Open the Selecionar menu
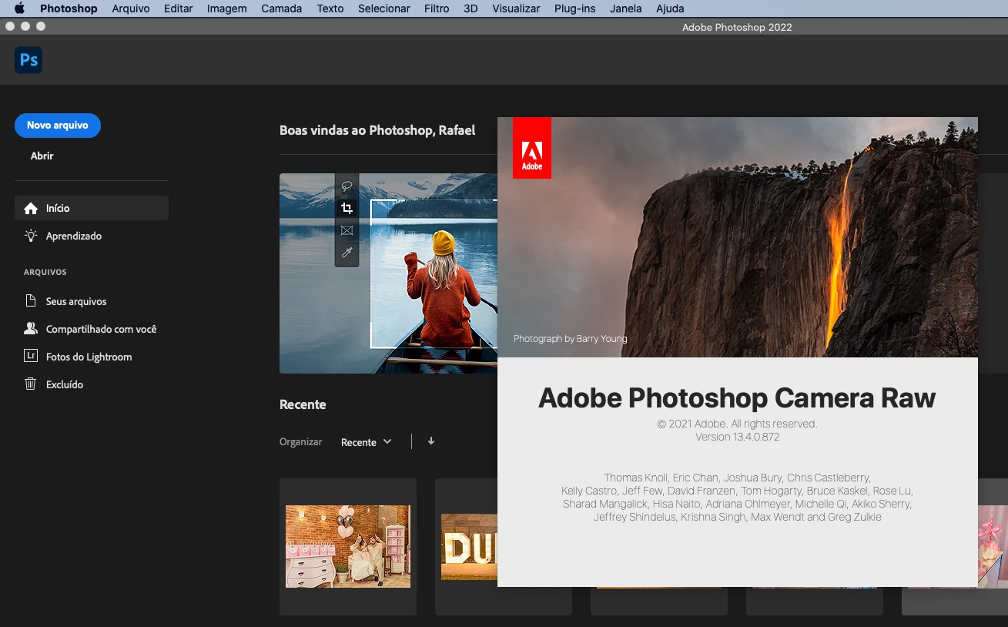The height and width of the screenshot is (627, 1008). coord(384,8)
